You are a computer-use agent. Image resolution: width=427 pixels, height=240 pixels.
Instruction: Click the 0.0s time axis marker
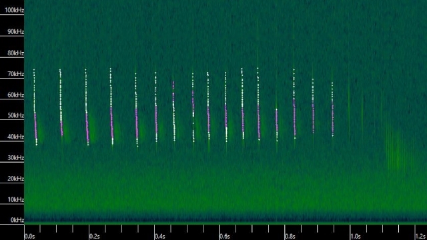coord(29,236)
